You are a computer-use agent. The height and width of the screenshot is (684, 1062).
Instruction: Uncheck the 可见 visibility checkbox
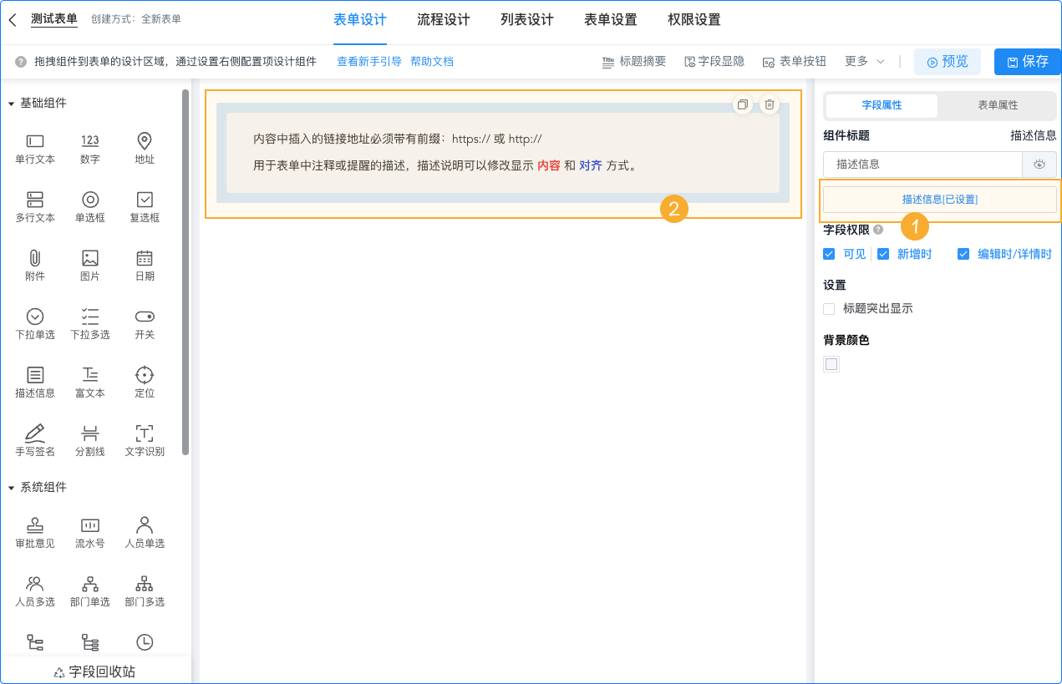pyautogui.click(x=829, y=253)
